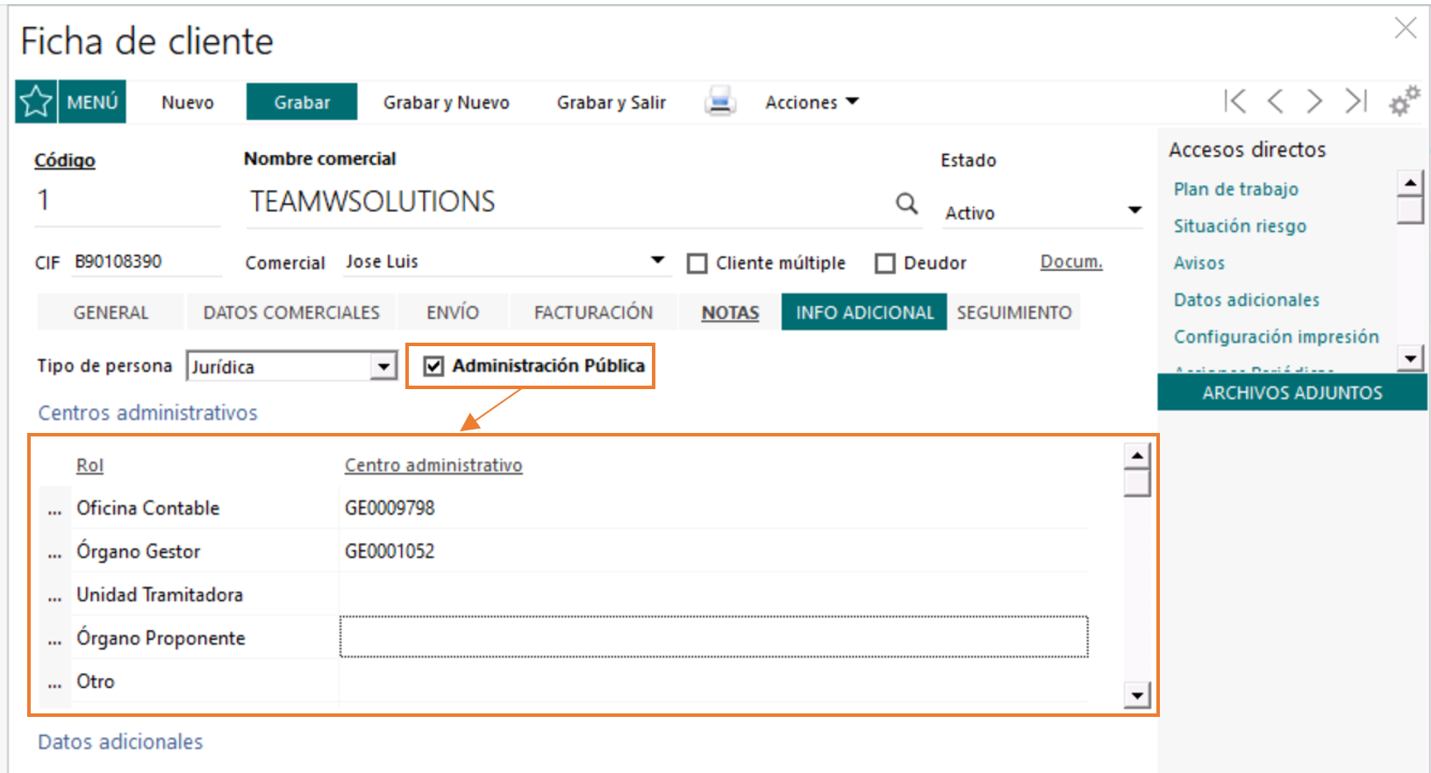
Task: Open the Plan de trabajo shortcut
Action: click(1235, 189)
